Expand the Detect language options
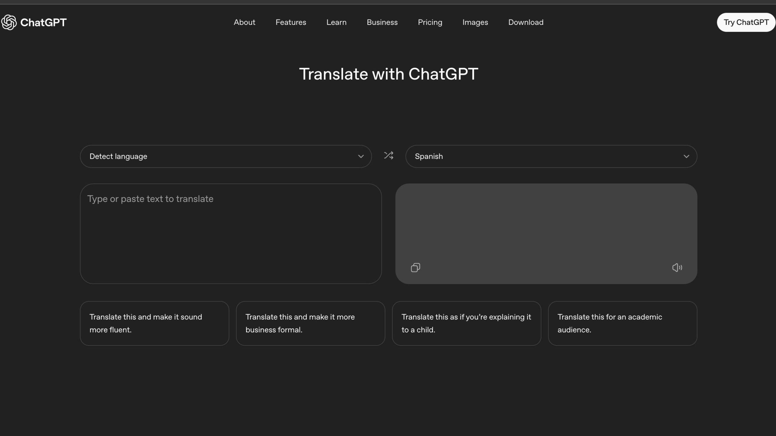This screenshot has width=776, height=436. coord(225,156)
